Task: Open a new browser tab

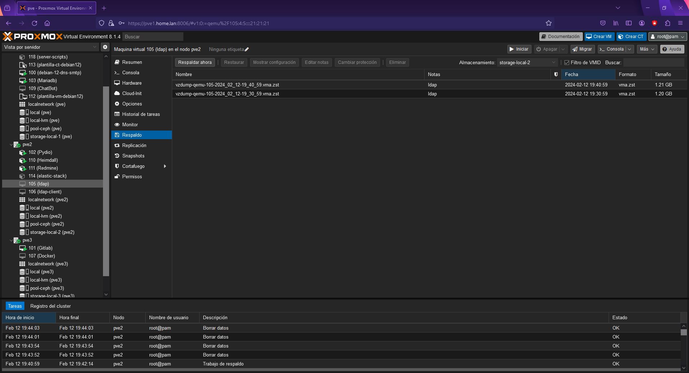Action: pyautogui.click(x=104, y=8)
